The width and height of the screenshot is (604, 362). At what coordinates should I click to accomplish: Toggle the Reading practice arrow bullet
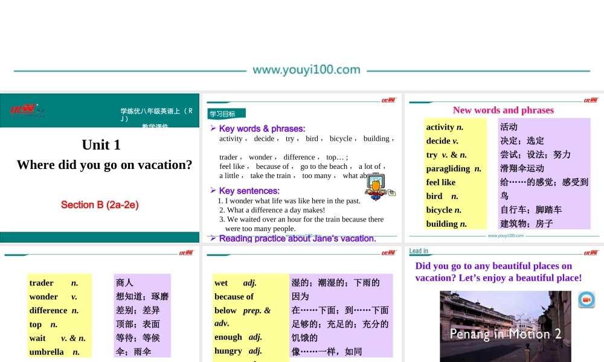(x=211, y=238)
